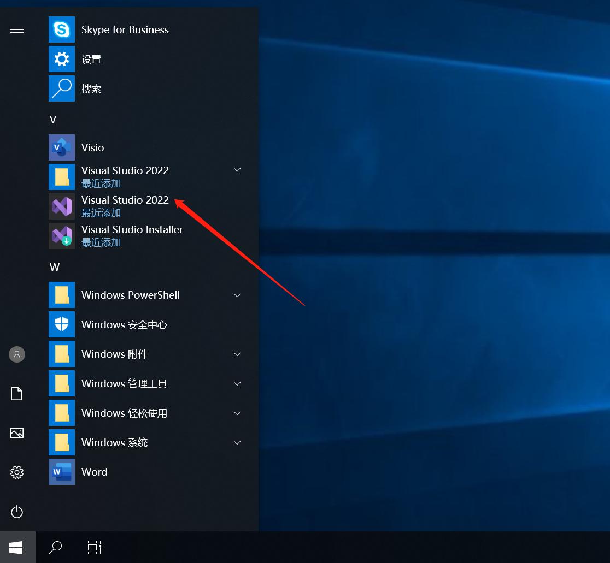The height and width of the screenshot is (563, 610).
Task: Expand the Windows 附件 folder chevron
Action: [237, 354]
